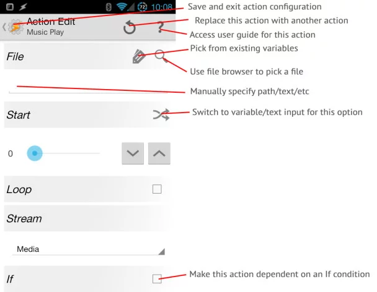The width and height of the screenshot is (377, 292).
Task: Click the Action Edit title text
Action: 51,22
